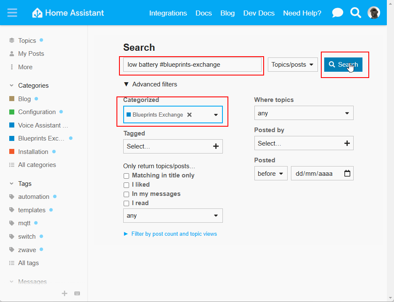The image size is (394, 302).
Task: Go to Dev Docs menu item
Action: [259, 13]
